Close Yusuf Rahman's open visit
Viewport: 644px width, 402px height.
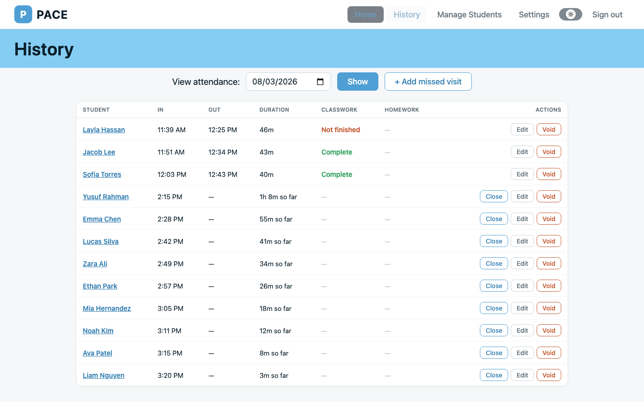click(494, 197)
